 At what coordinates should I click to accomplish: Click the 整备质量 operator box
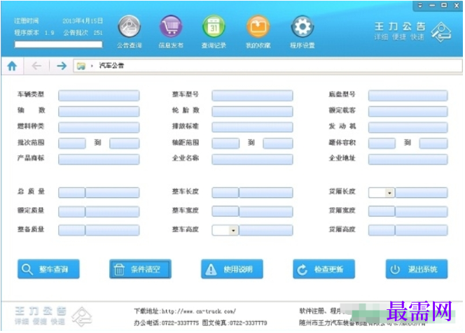tap(71, 230)
